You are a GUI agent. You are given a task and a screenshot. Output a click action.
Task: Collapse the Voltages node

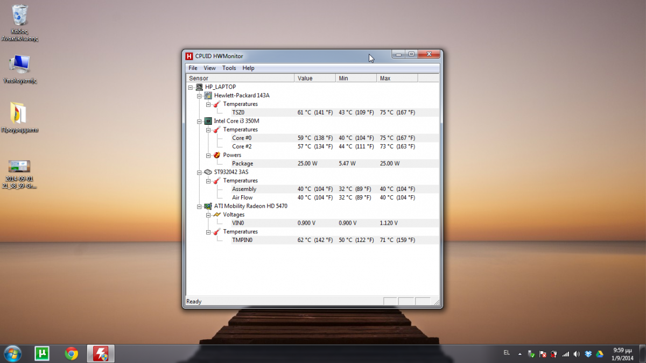point(208,215)
